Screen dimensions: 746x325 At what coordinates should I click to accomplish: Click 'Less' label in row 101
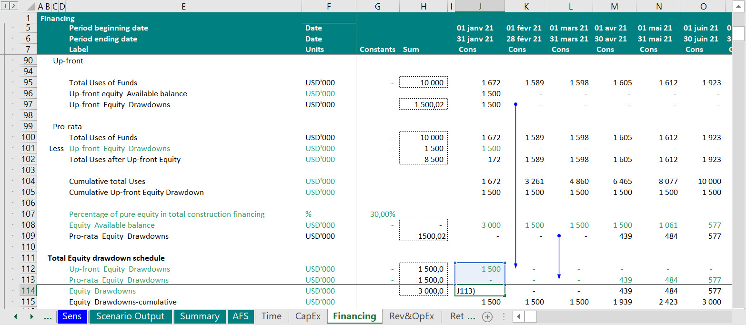click(x=56, y=149)
